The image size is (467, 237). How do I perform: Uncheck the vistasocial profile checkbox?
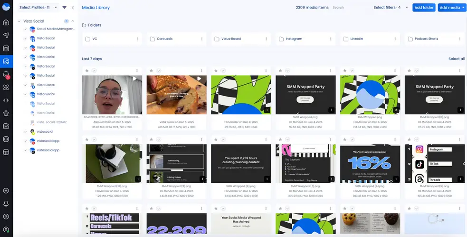coord(26,131)
